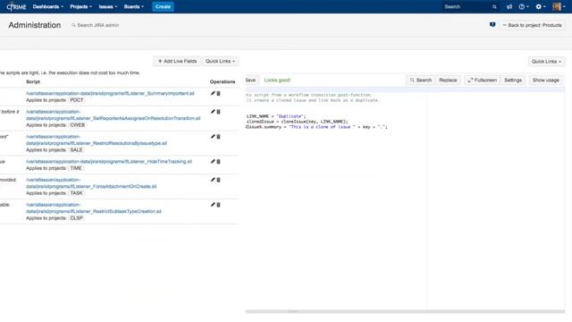Click the Add Live Fields button
Viewport: 572px width, 322px height.
(177, 61)
